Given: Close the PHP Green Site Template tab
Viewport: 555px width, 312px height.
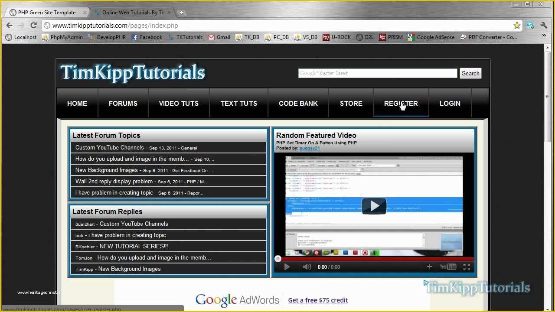Looking at the screenshot, I should pyautogui.click(x=85, y=13).
